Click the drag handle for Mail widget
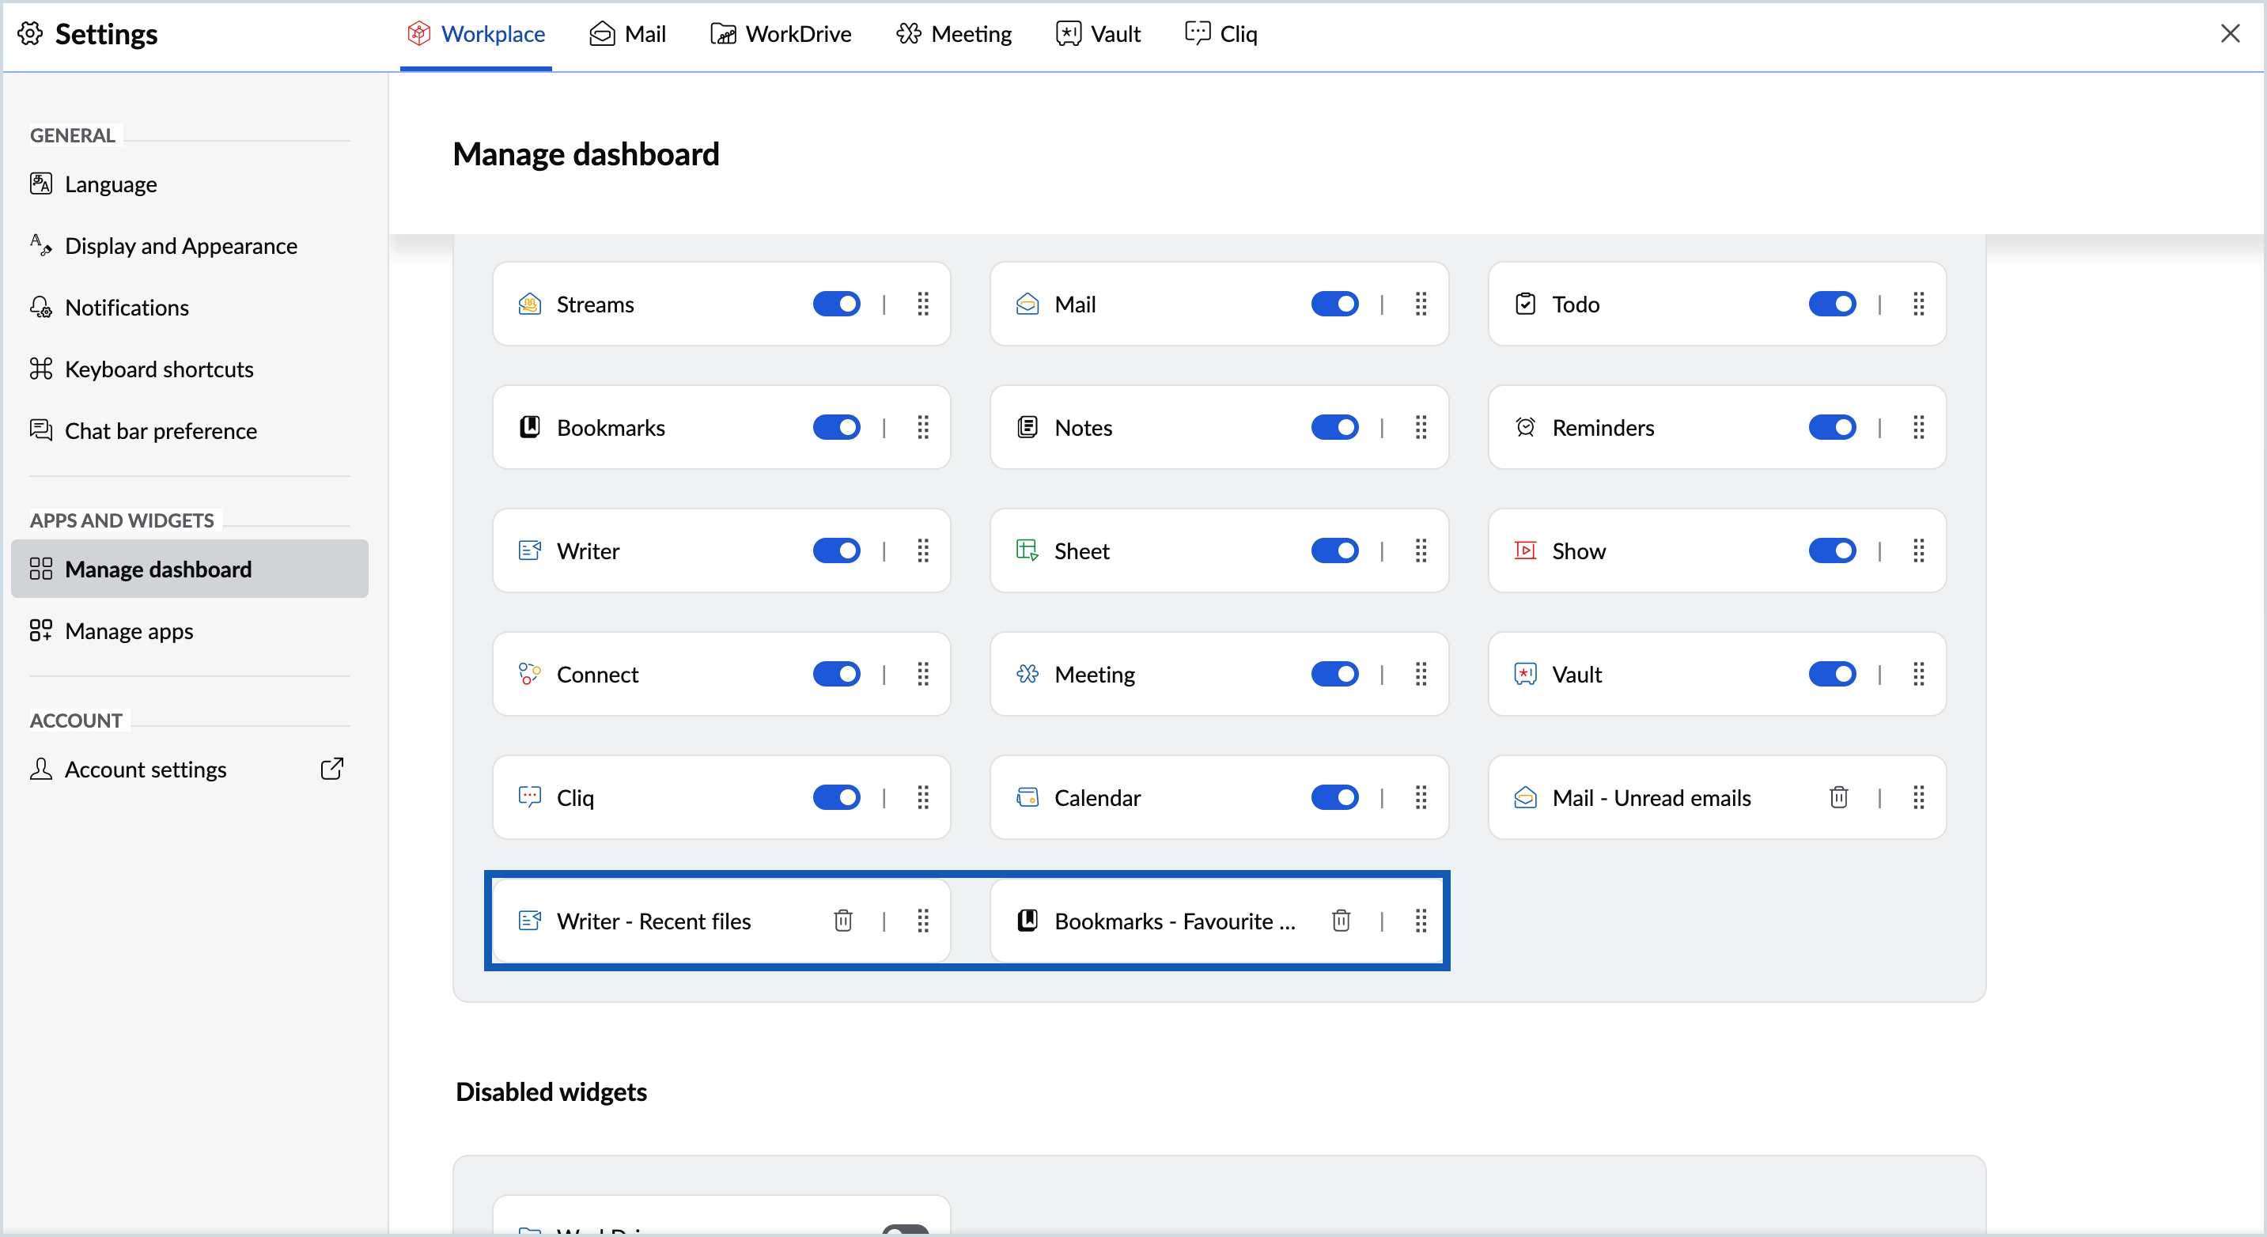This screenshot has height=1237, width=2267. tap(1421, 305)
